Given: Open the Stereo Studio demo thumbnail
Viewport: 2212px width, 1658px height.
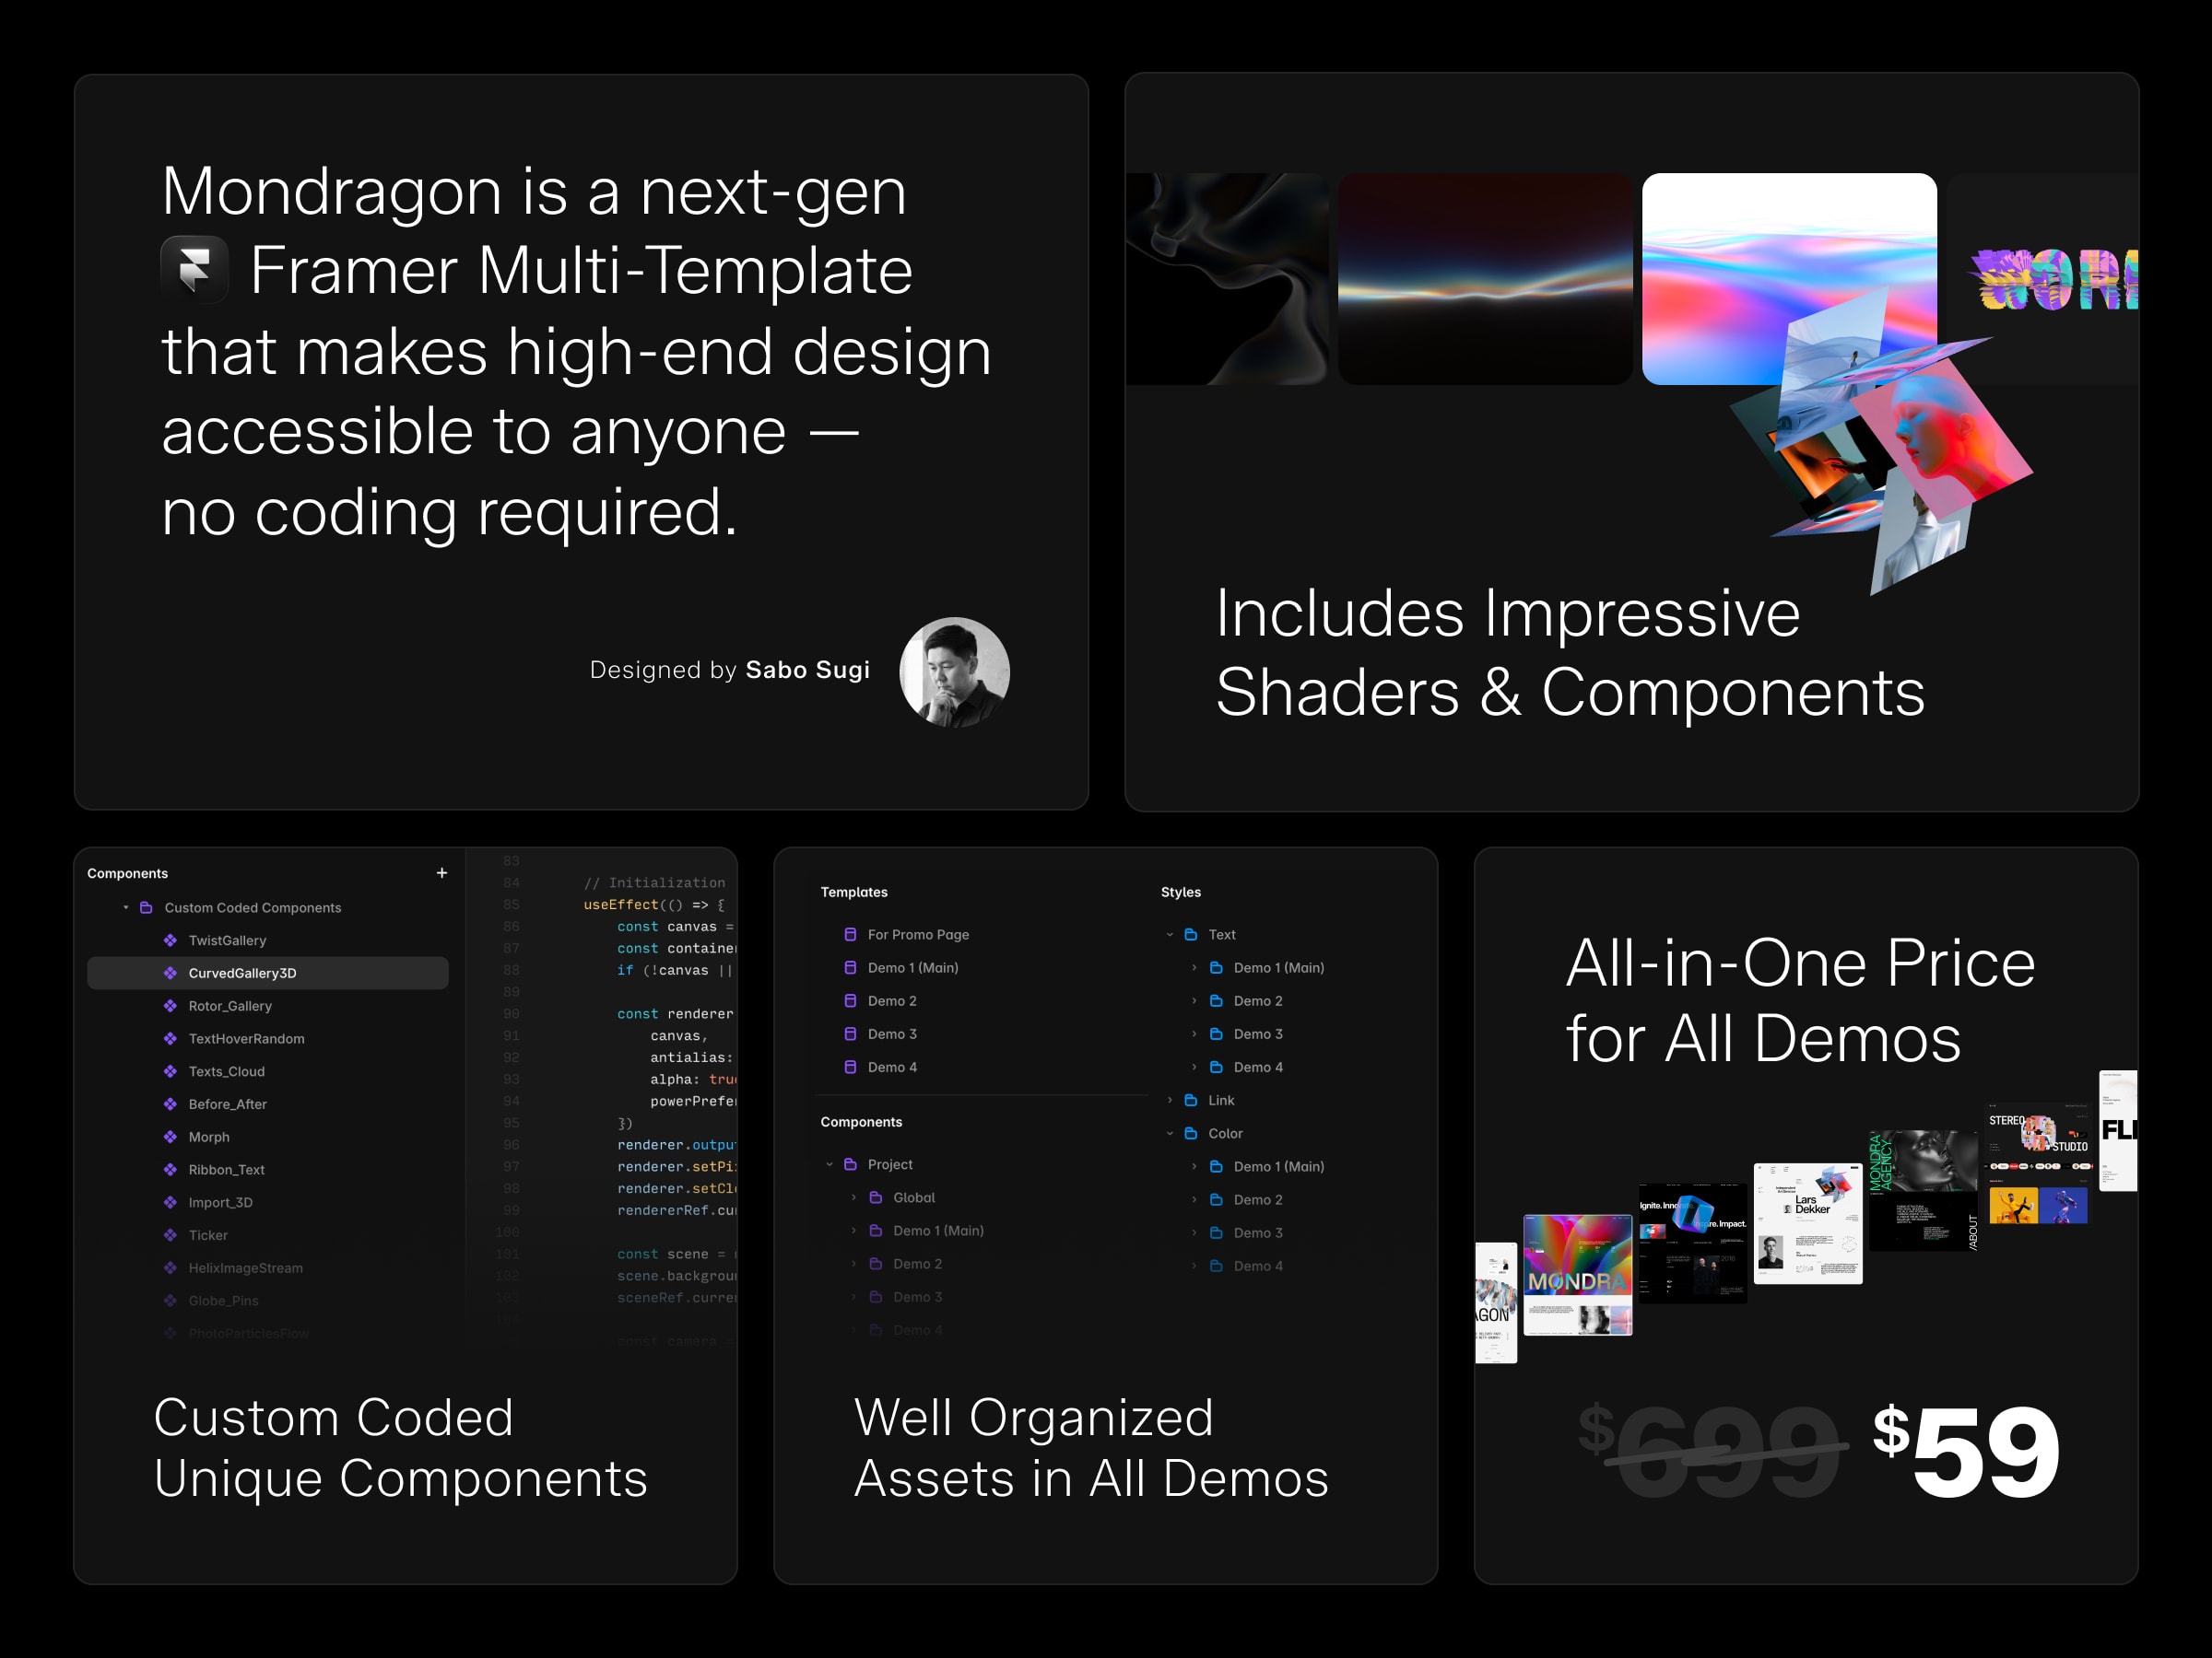Looking at the screenshot, I should click(2039, 1164).
